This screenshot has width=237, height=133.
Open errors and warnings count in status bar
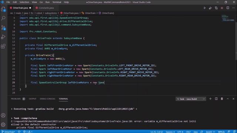tap(28, 132)
